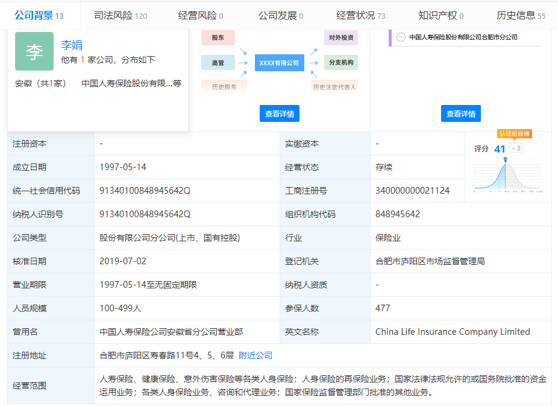The image size is (558, 406).
Task: Click the green 李 avatar icon
Action: point(34,51)
